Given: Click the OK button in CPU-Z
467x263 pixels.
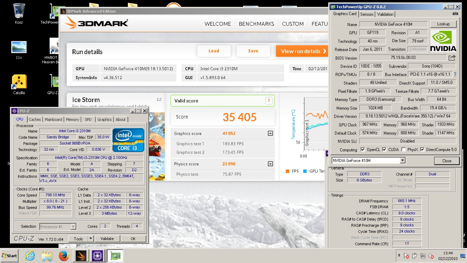Looking at the screenshot, I should pyautogui.click(x=133, y=239).
